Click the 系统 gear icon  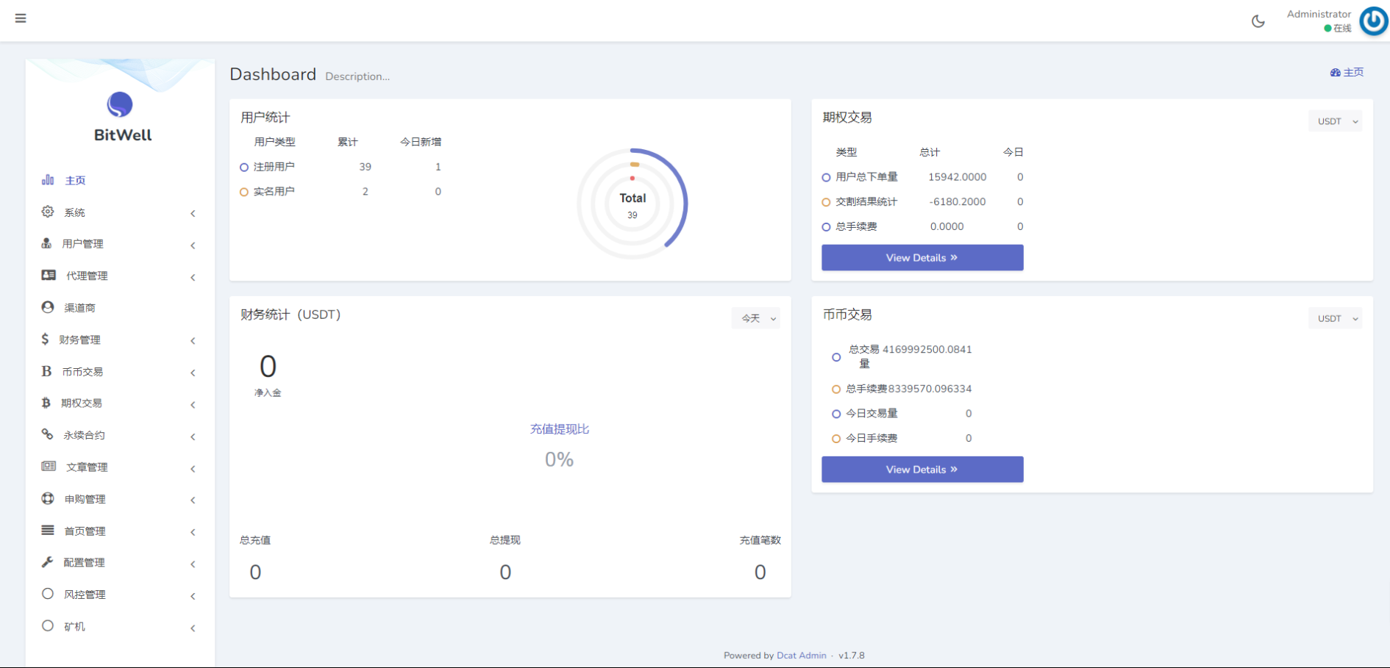click(x=47, y=212)
